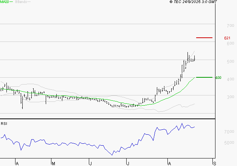Image resolution: width=237 pixels, height=166 pixels.
Task: Toggle the BBands legend entry
Action: (x=22, y=2)
